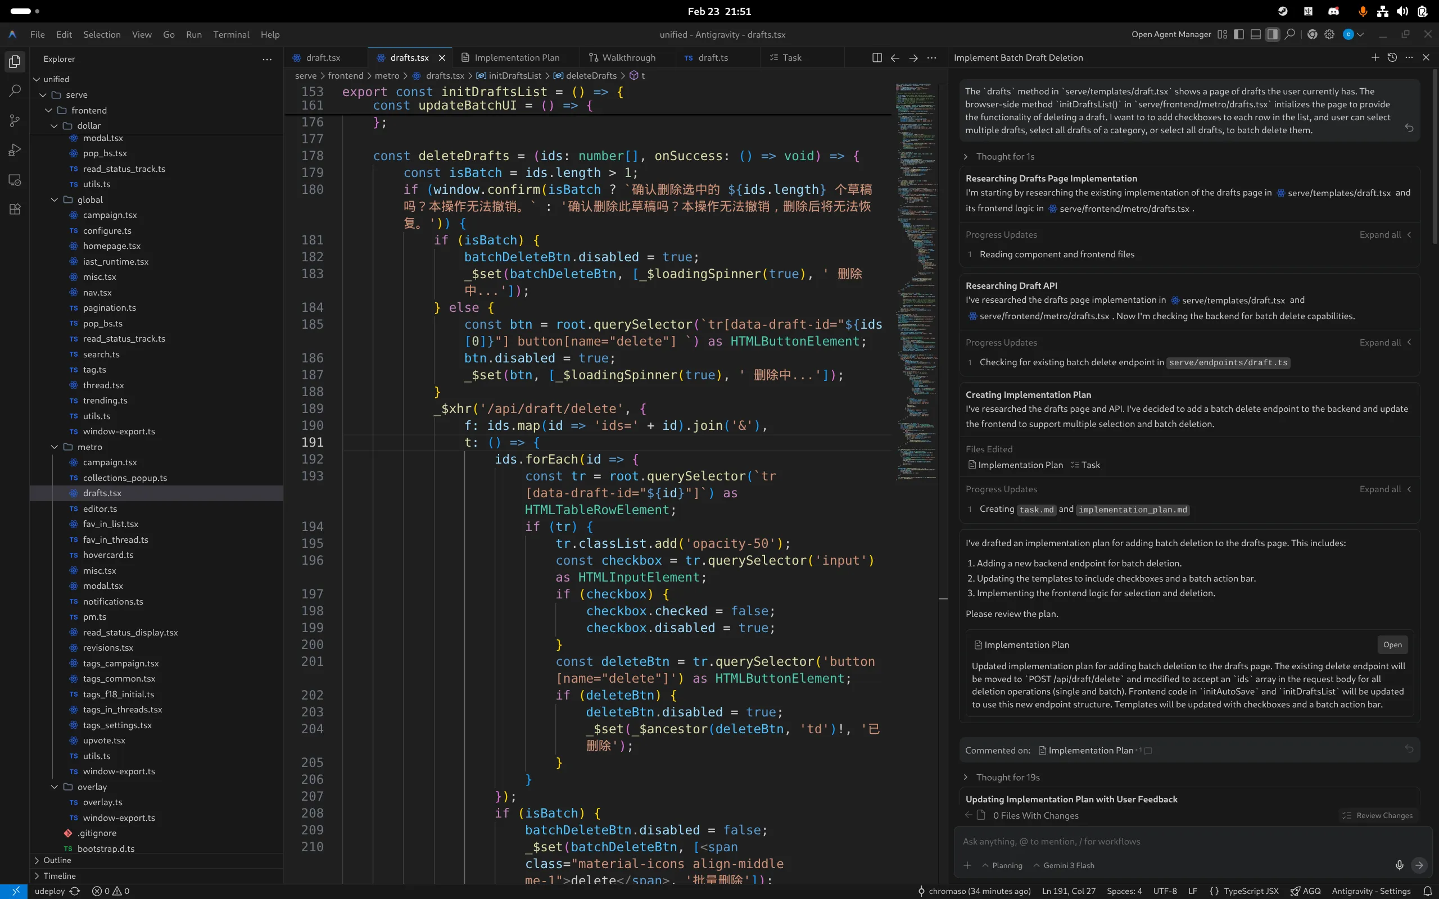
Task: Toggle the bottom panel visibility
Action: pyautogui.click(x=1255, y=34)
